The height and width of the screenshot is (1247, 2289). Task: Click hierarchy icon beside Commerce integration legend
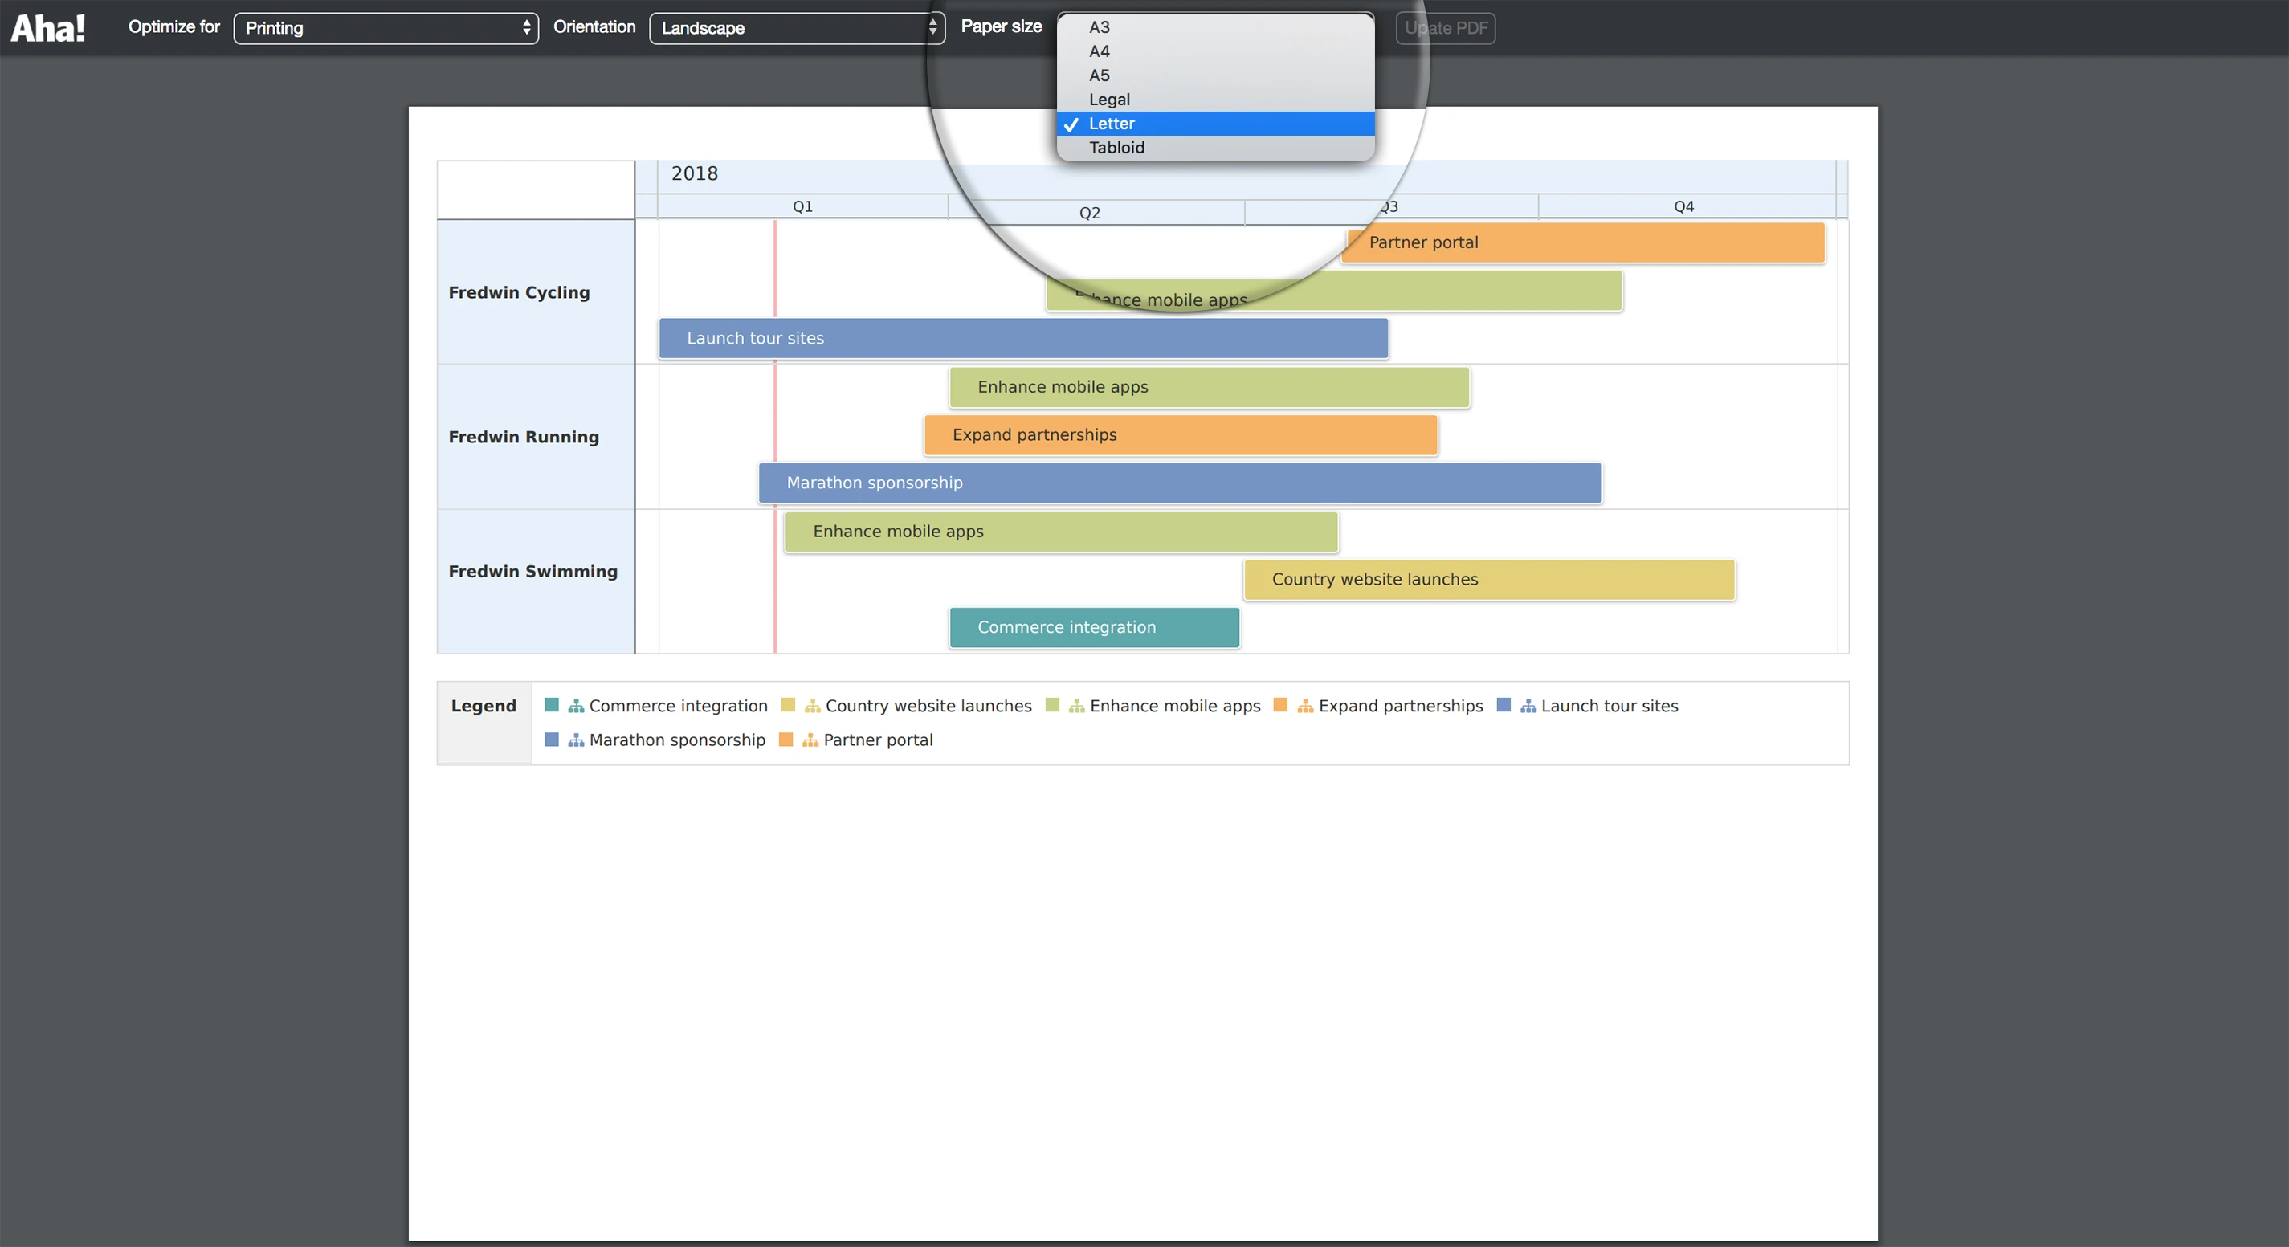(x=576, y=706)
